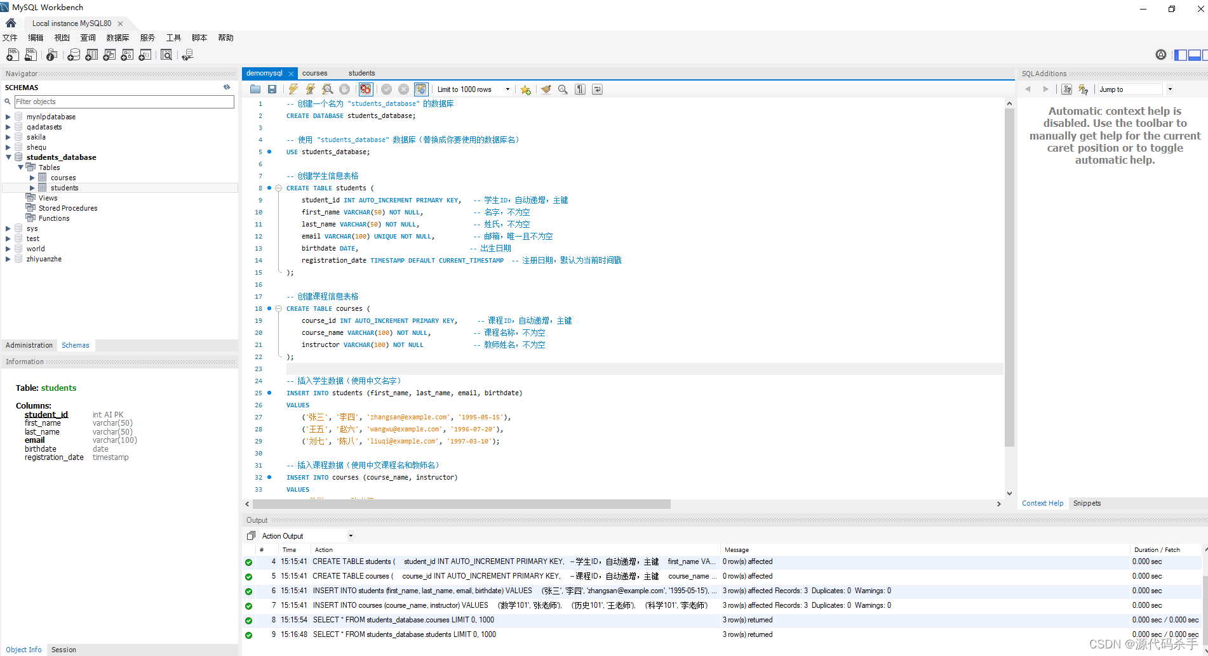Select the Stored Procedures node
Image resolution: width=1208 pixels, height=656 pixels.
coord(68,208)
